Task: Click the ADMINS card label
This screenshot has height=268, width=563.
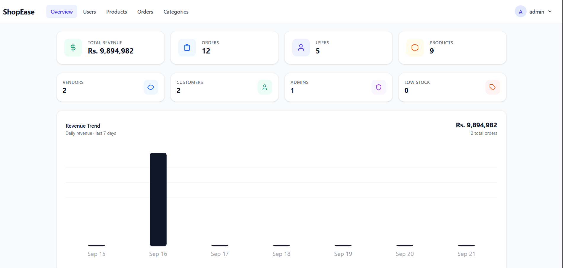Action: point(300,82)
